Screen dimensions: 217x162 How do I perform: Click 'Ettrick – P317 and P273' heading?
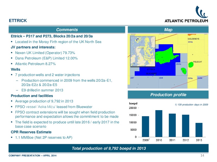point(52,36)
